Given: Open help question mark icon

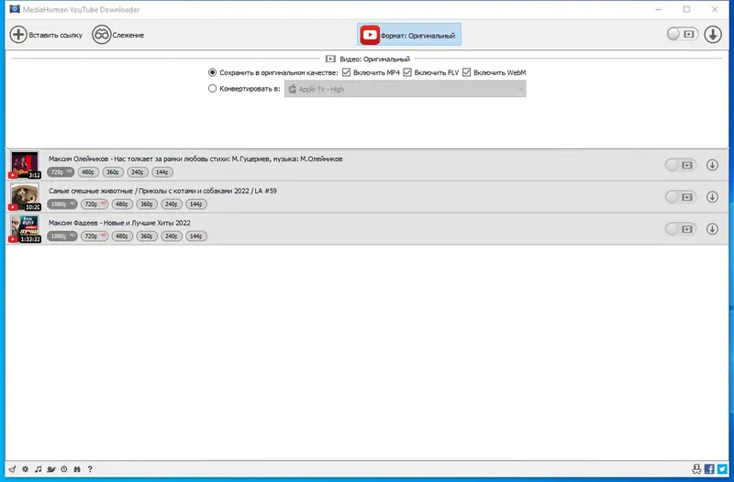Looking at the screenshot, I should click(90, 469).
